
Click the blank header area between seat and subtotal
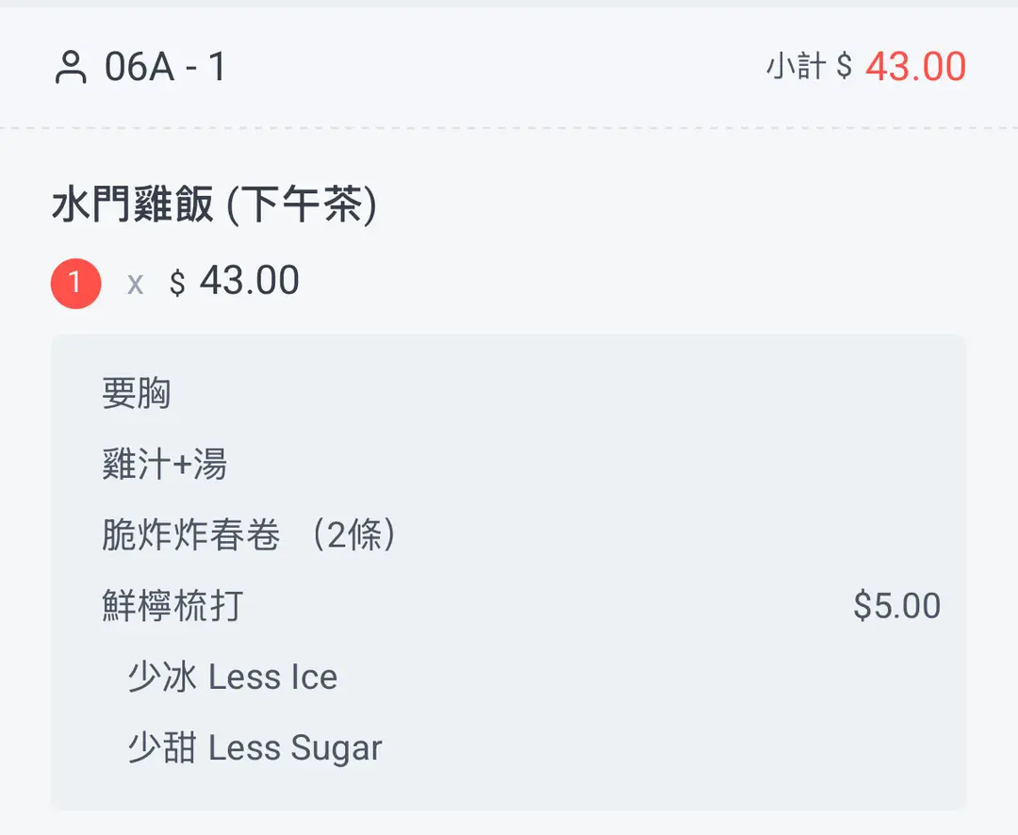click(490, 68)
